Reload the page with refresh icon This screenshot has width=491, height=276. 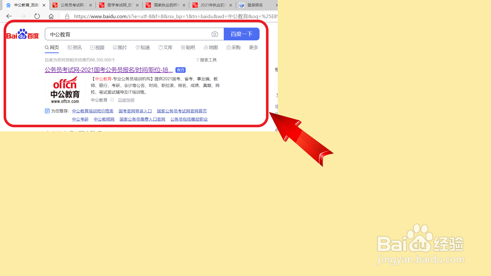[x=37, y=16]
